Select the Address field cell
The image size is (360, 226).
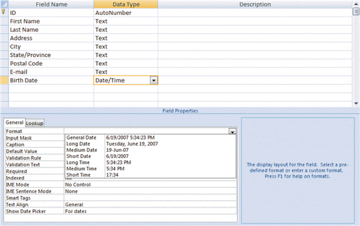pos(51,38)
